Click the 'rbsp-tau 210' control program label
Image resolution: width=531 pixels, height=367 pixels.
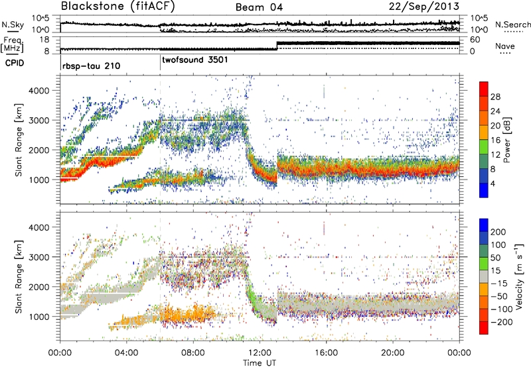click(x=91, y=66)
